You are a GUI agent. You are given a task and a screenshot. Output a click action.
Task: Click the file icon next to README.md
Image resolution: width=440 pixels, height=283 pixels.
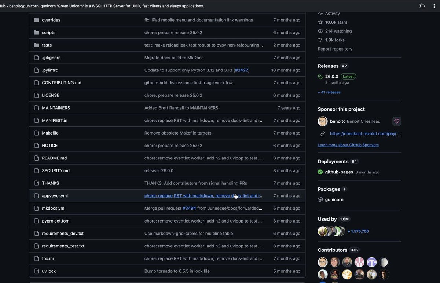pos(36,158)
